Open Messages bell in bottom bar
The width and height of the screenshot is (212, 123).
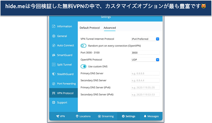pos(151,116)
